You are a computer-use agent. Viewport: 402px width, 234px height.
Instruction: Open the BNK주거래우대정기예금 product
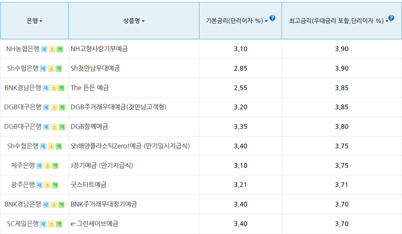104,204
